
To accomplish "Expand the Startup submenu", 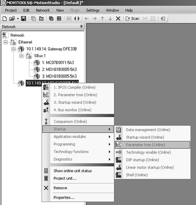I will (78, 129).
